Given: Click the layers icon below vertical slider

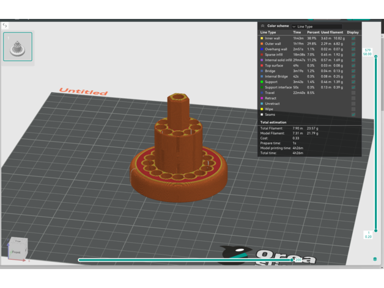Looking at the screenshot, I should (374, 259).
